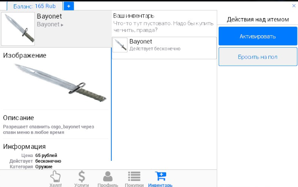Screen dimensions: 298x187
Task: Click the price value 65 рублей
Action: click(46, 156)
